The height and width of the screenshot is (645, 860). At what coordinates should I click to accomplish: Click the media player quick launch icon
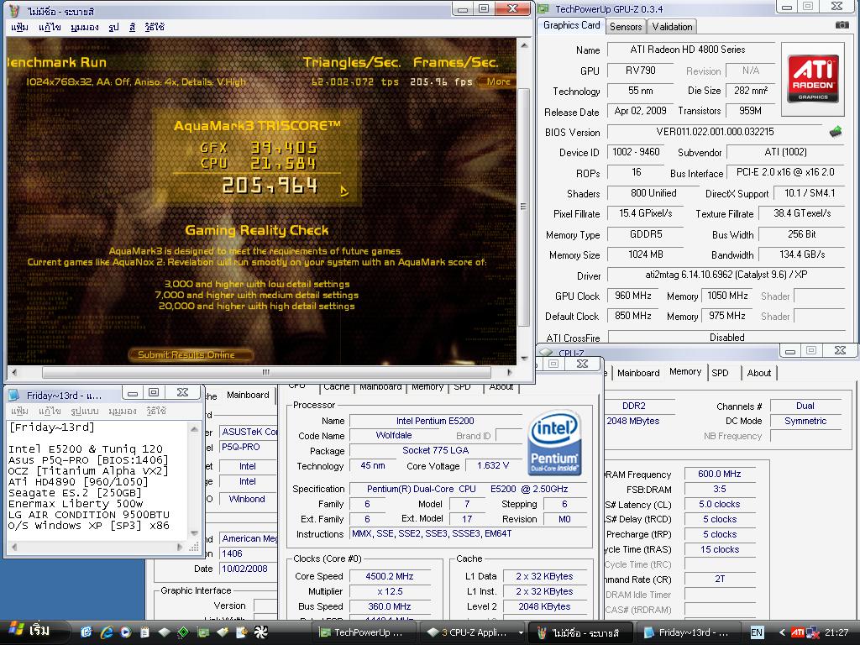(126, 632)
